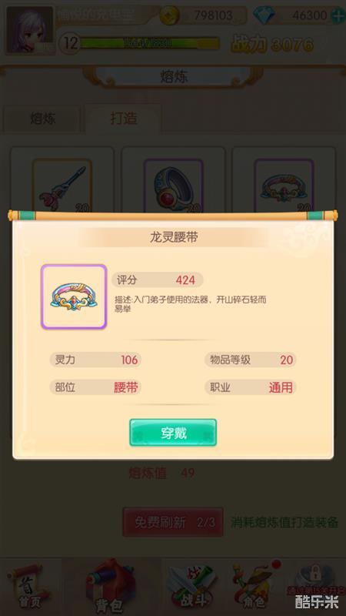The height and width of the screenshot is (616, 346).
Task: Switch to the 熔炼 tab
Action: tap(43, 119)
